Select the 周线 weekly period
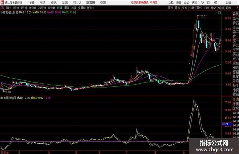 point(67,8)
